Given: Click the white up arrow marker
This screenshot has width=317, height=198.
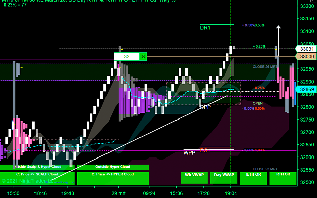Looking at the screenshot, I should (x=278, y=41).
